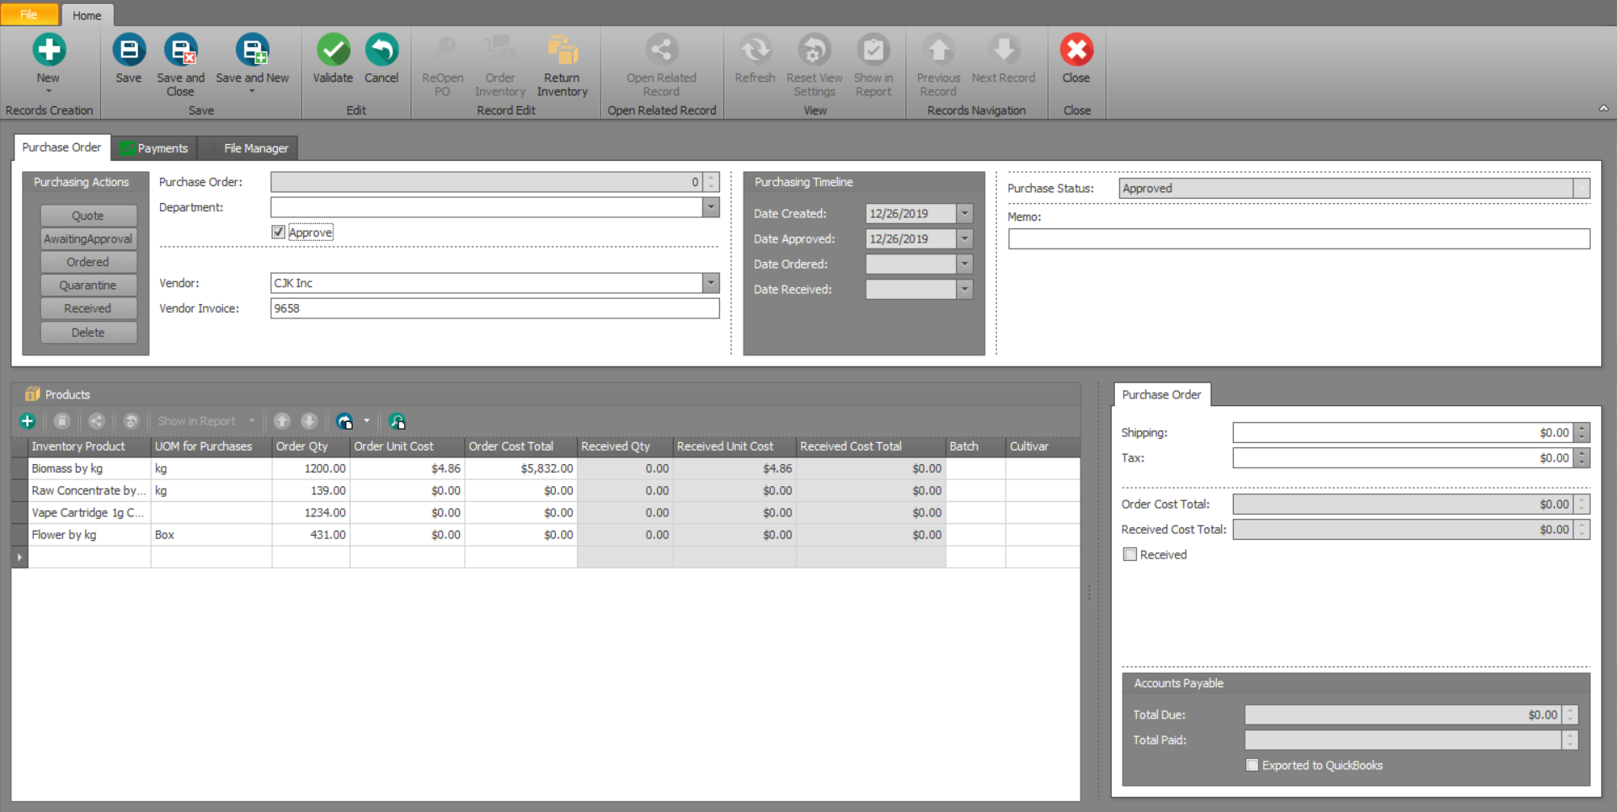1617x812 pixels.
Task: Click the Validate checkmark icon
Action: (x=333, y=51)
